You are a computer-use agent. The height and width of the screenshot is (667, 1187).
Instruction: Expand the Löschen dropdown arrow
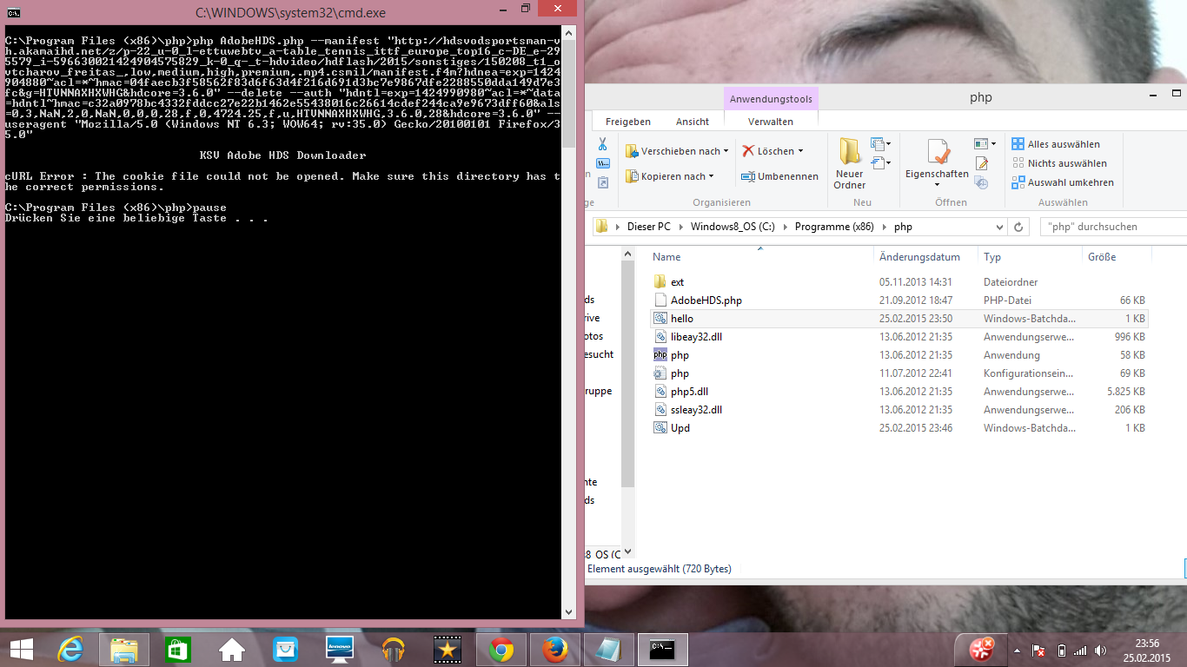[x=800, y=151]
